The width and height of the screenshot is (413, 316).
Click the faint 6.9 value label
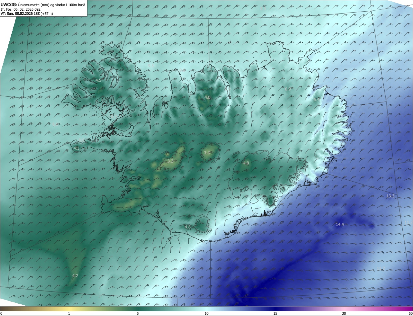(288, 89)
